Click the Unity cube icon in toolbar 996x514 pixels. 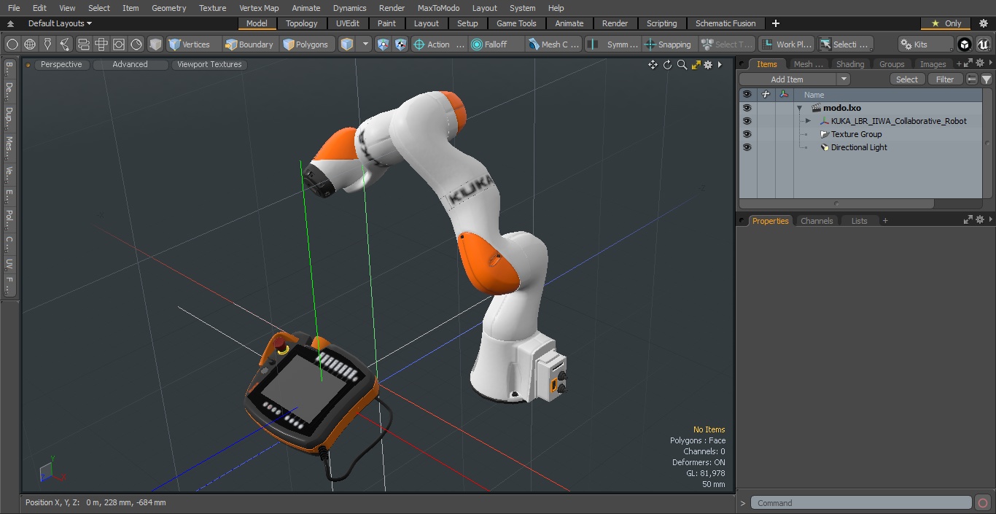[965, 44]
